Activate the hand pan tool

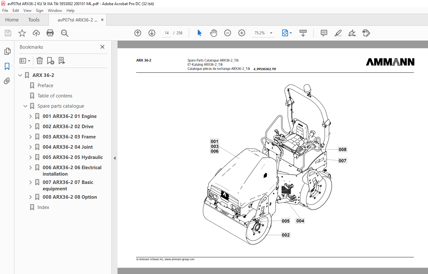click(x=214, y=33)
